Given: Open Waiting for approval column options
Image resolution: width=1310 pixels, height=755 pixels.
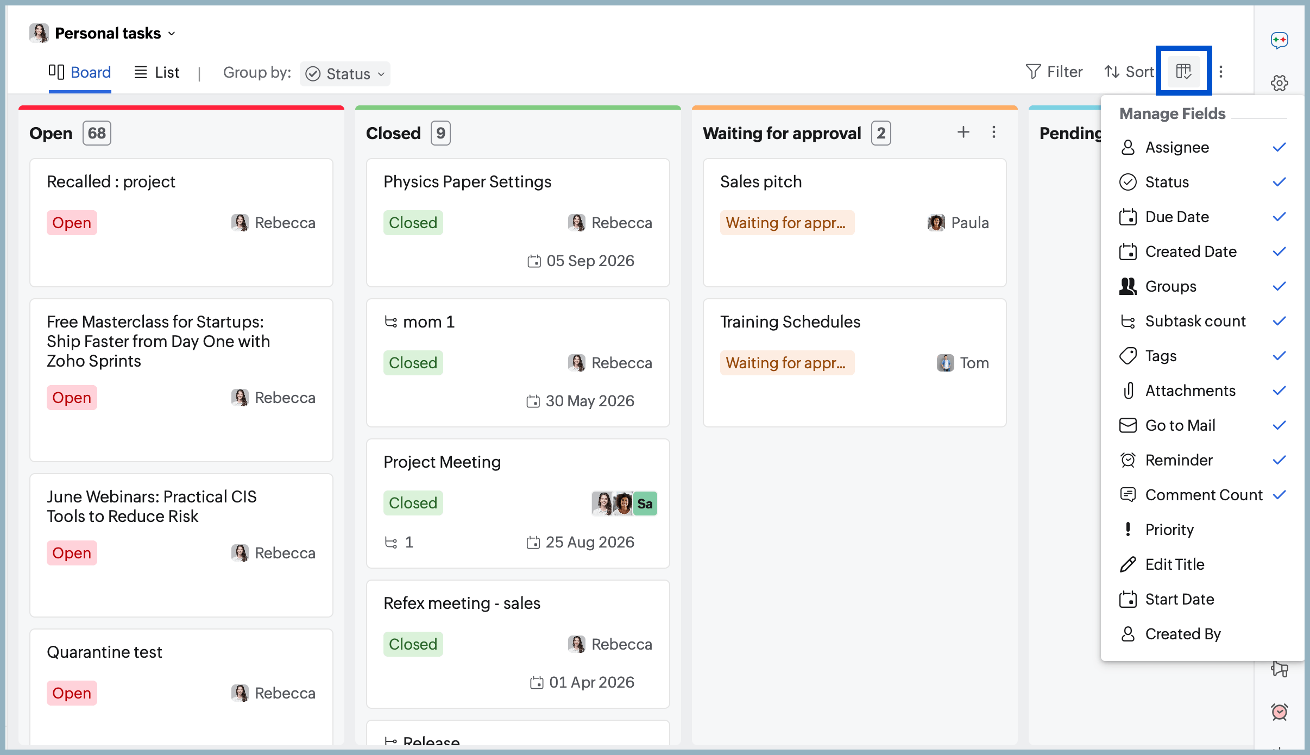Looking at the screenshot, I should [x=994, y=132].
